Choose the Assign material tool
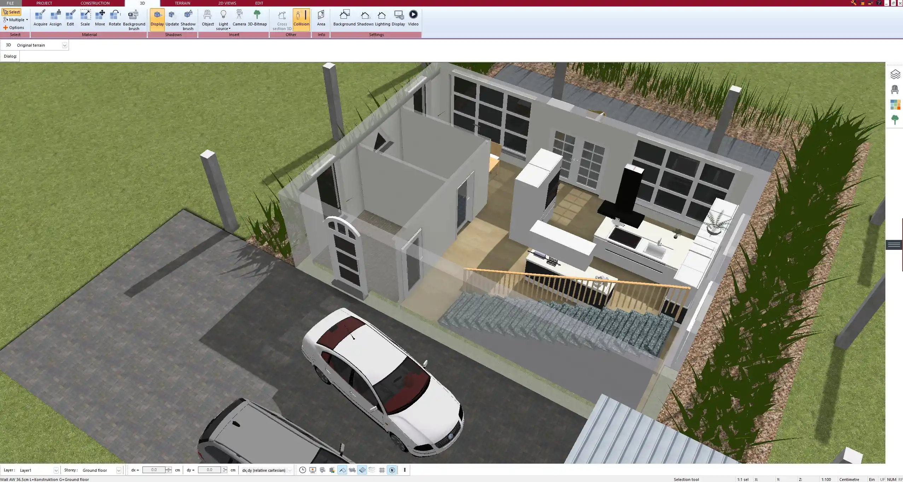The width and height of the screenshot is (903, 482). pos(56,18)
